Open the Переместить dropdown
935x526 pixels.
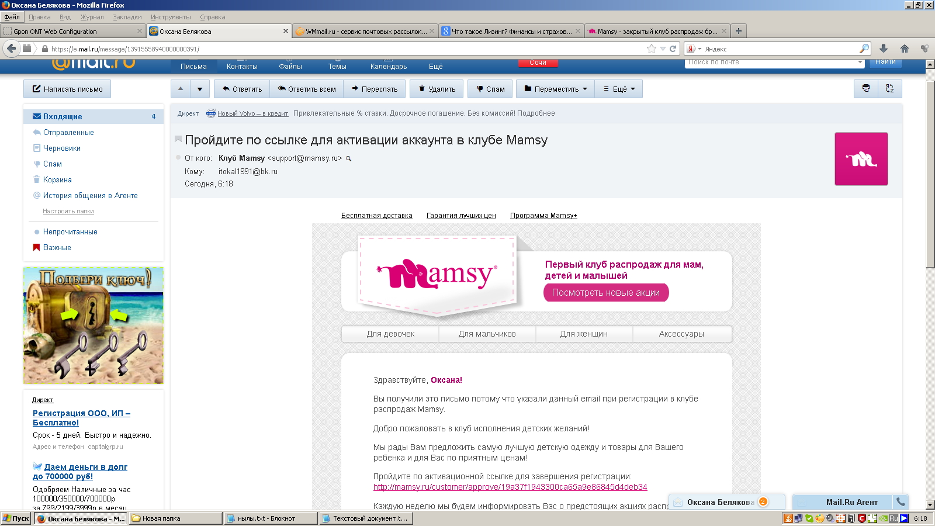coord(556,89)
